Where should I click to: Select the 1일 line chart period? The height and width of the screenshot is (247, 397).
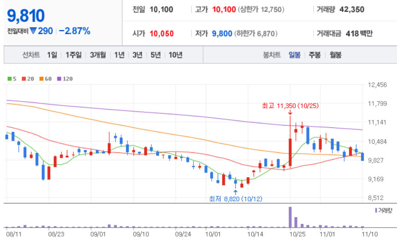[52, 55]
